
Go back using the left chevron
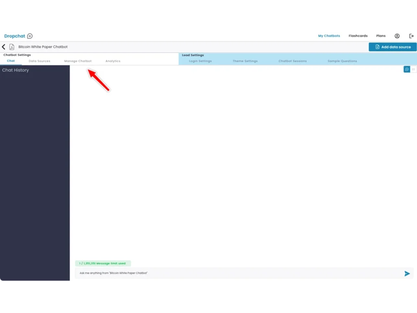(4, 47)
